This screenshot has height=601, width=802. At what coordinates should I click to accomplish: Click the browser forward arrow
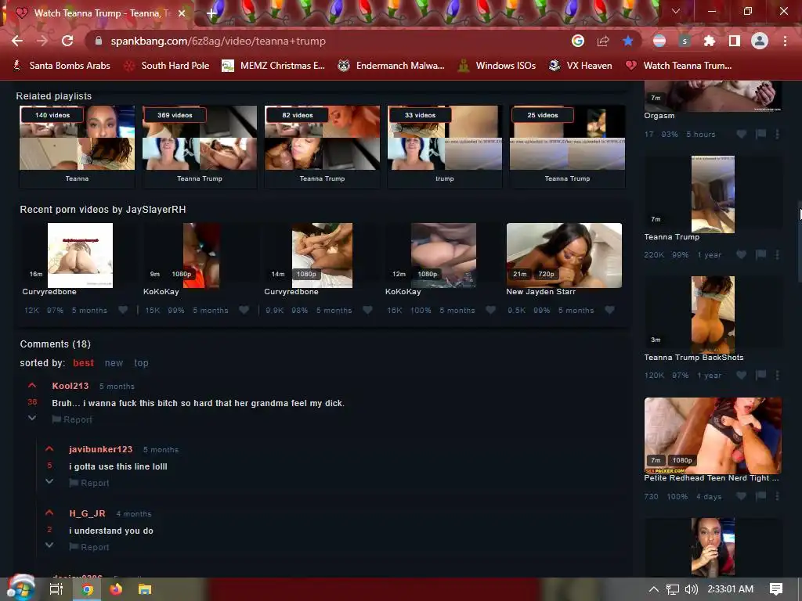pyautogui.click(x=42, y=41)
